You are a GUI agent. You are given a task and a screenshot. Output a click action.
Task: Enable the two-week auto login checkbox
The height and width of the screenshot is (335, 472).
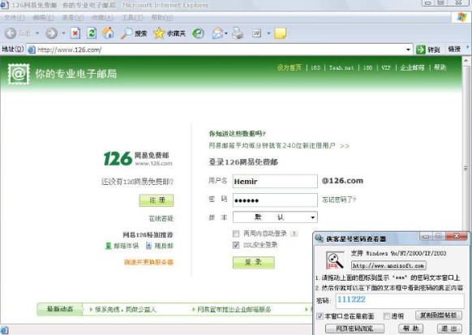[x=236, y=234]
